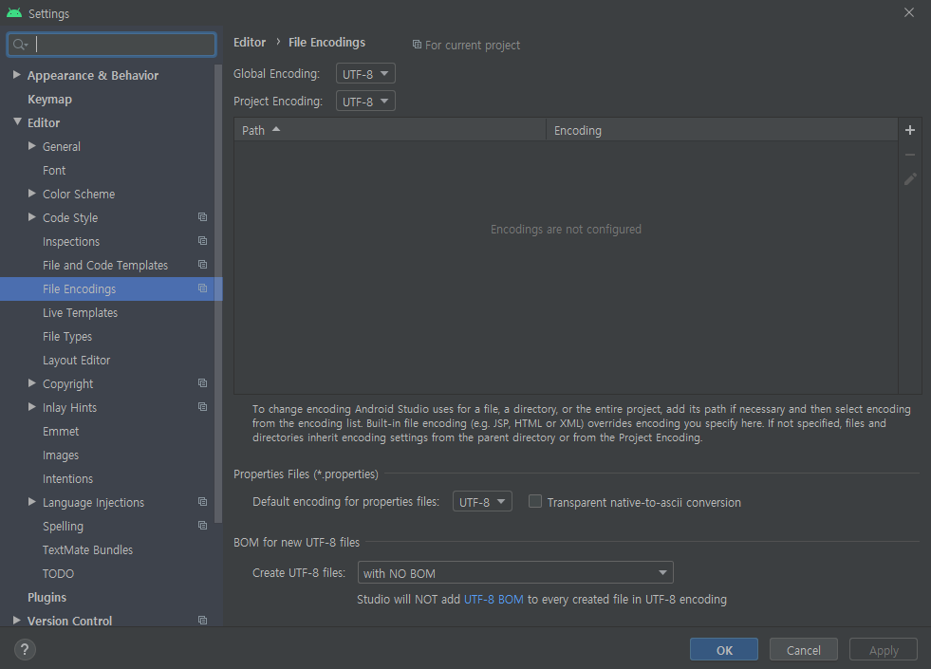Screen dimensions: 931x669
Task: Expand the General node arrow
Action: coord(32,146)
